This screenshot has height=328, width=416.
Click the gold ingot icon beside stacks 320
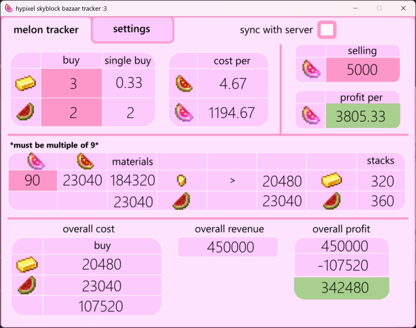(332, 180)
